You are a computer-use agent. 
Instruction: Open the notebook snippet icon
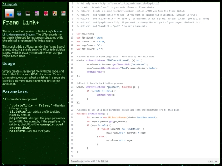[x=64, y=14]
